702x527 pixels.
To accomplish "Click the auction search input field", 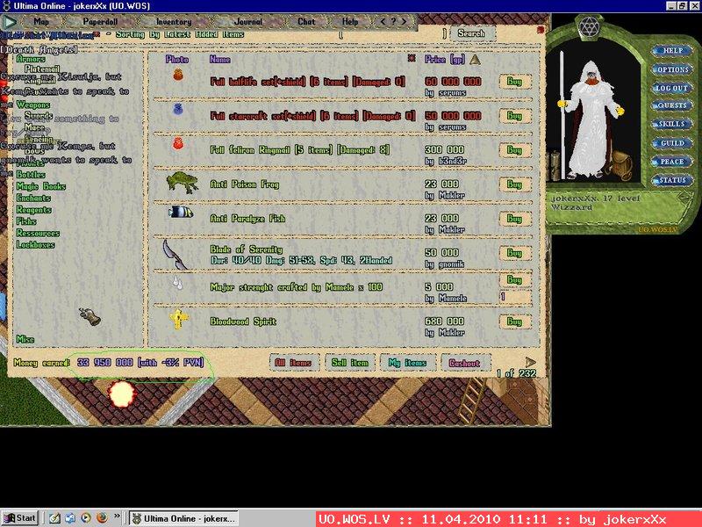I will (x=393, y=33).
